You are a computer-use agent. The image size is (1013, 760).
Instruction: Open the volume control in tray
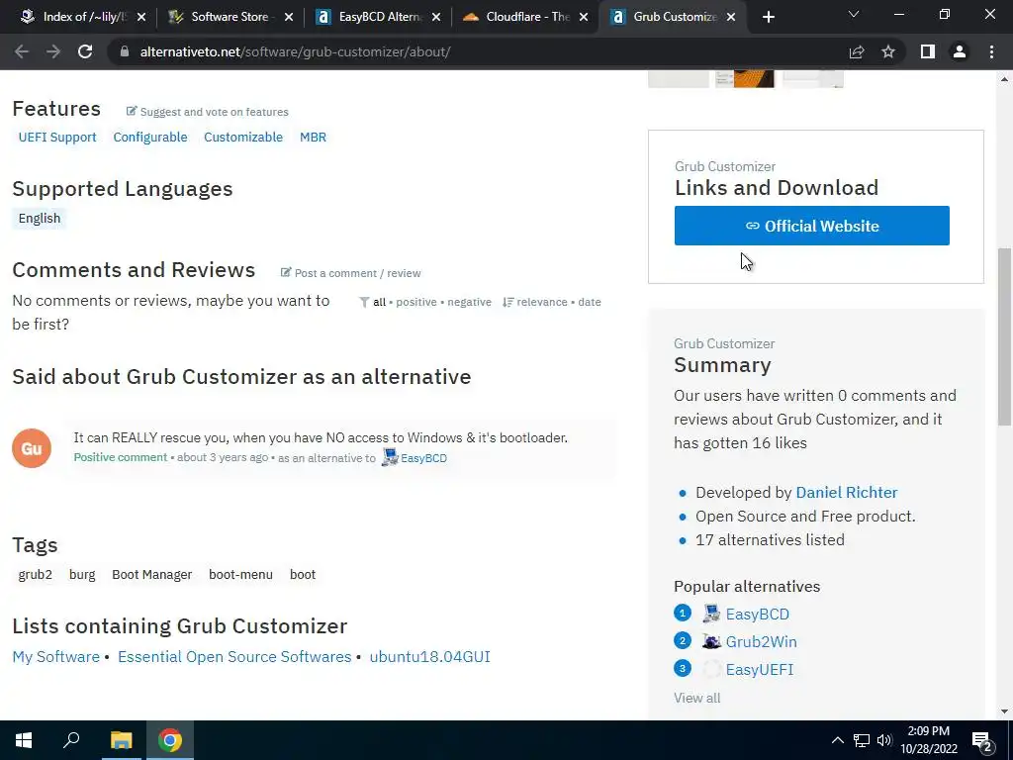pos(884,740)
